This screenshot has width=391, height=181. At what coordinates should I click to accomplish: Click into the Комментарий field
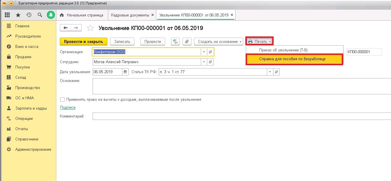click(241, 116)
